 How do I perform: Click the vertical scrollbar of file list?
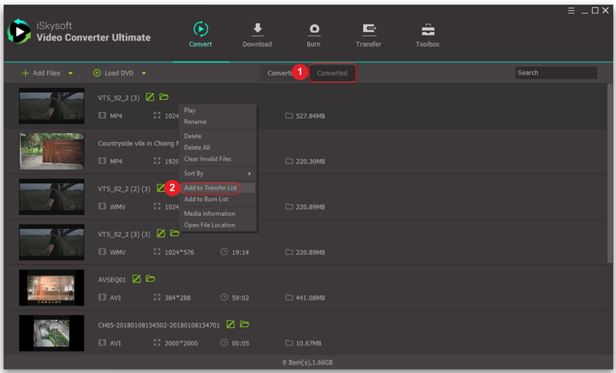point(609,181)
